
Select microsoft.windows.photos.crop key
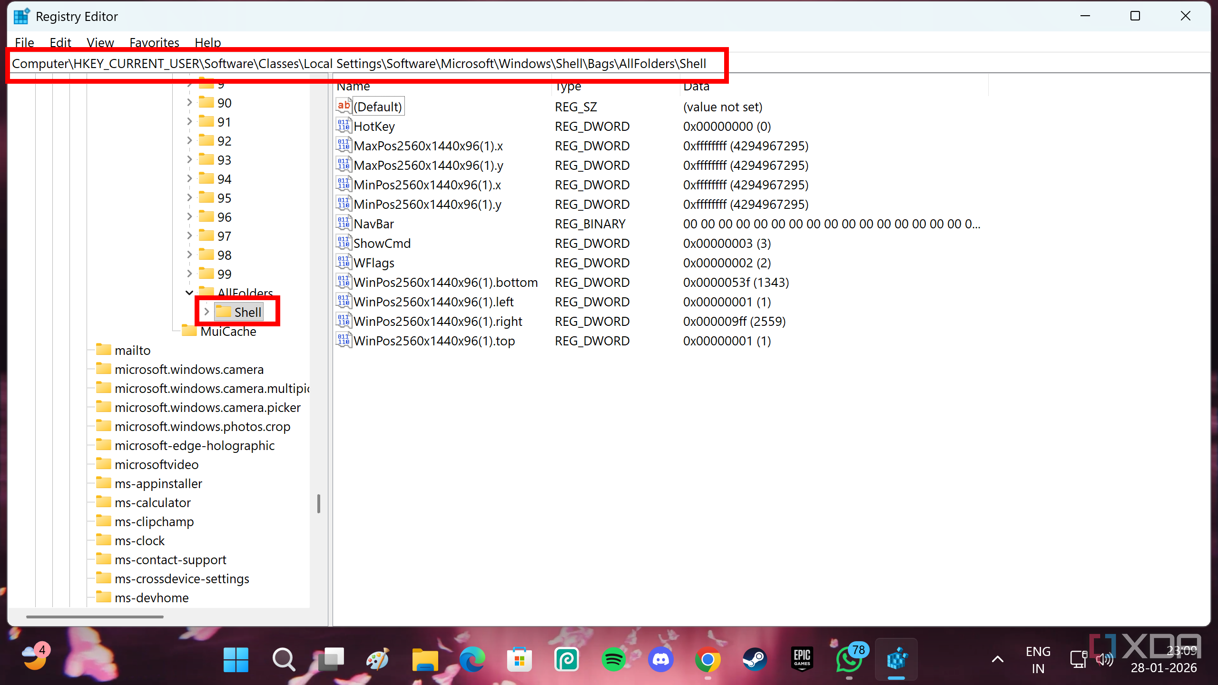click(x=202, y=426)
